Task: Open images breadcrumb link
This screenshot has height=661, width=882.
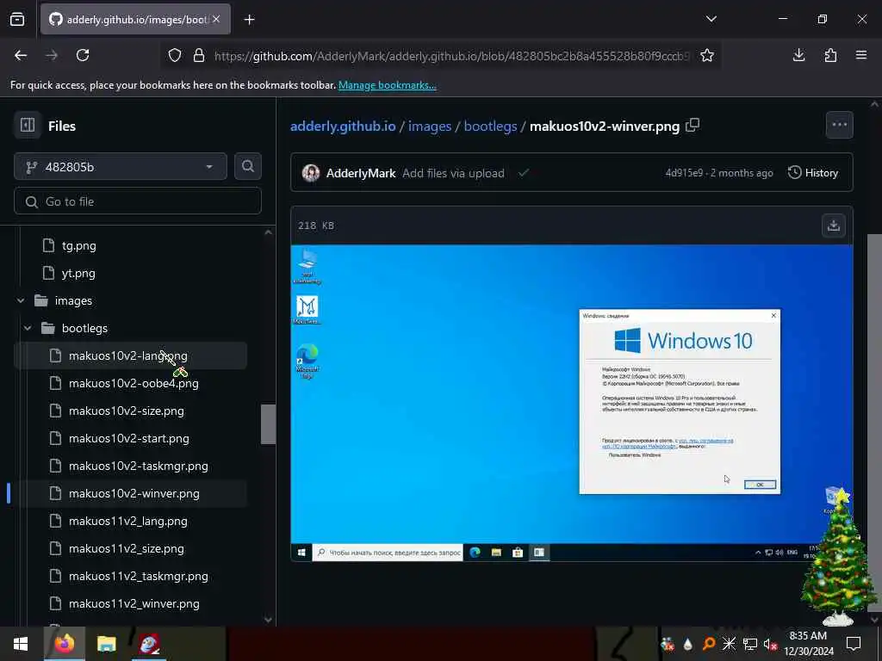Action: 430,126
